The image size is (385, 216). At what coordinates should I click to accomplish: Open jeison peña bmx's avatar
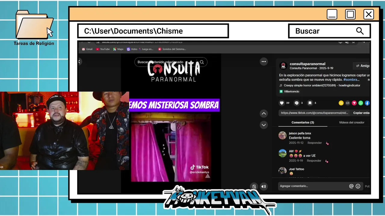(x=282, y=135)
